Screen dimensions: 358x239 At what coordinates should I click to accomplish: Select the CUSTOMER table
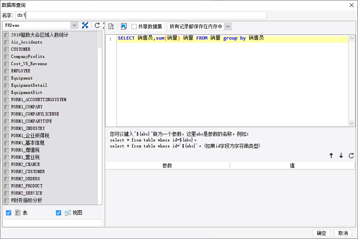point(20,49)
